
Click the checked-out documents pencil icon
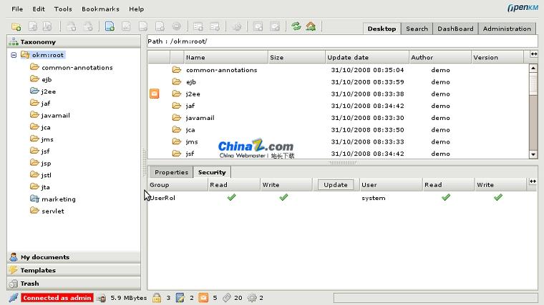click(180, 298)
